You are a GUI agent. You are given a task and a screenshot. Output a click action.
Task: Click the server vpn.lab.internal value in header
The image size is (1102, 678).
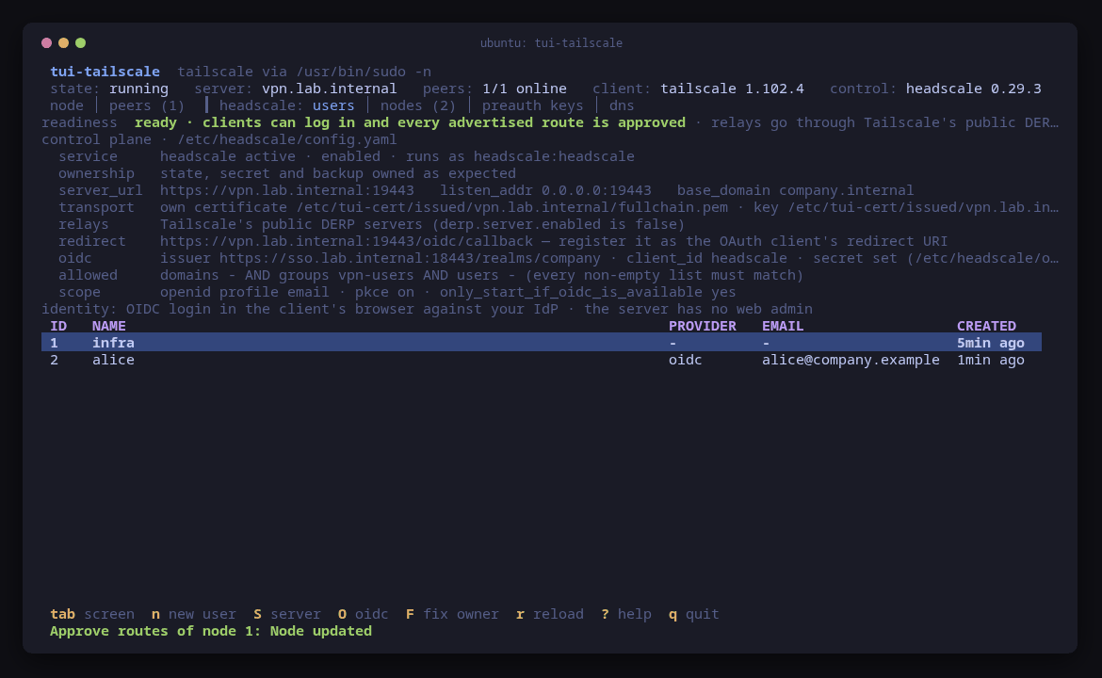[x=329, y=89]
